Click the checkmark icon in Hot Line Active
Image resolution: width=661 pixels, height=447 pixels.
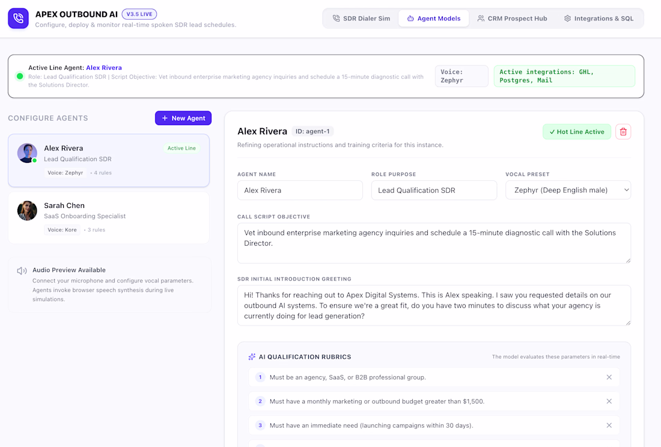click(x=552, y=132)
